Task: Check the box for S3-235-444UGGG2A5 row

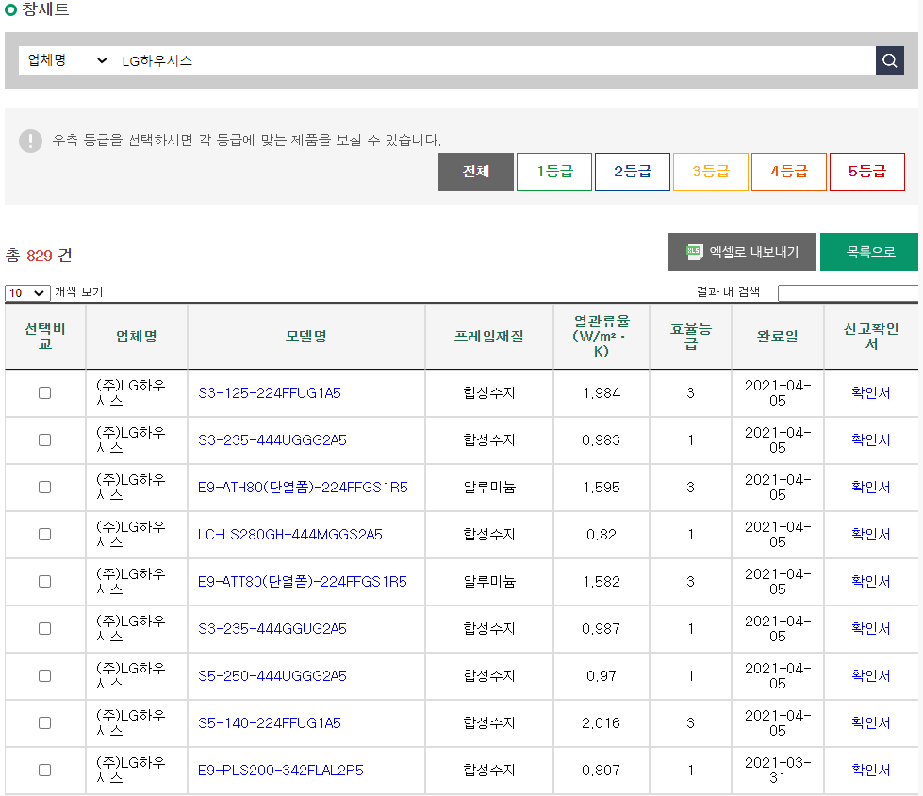Action: (44, 439)
